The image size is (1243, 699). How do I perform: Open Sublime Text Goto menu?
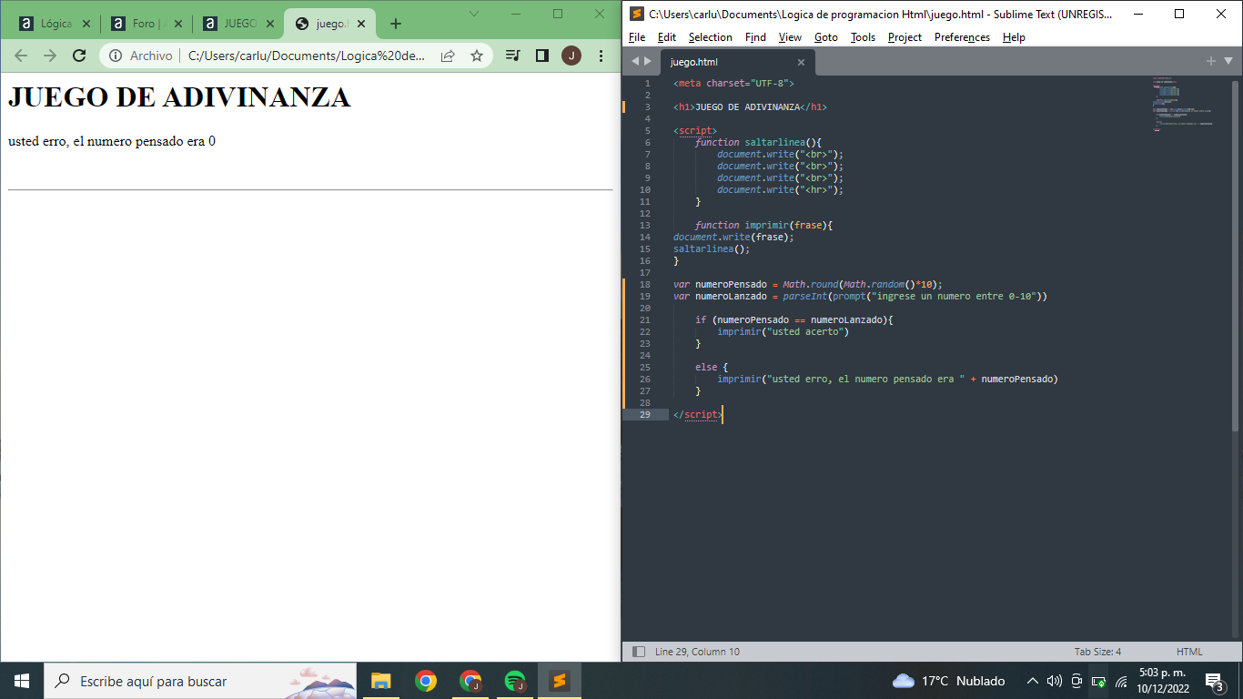(826, 37)
